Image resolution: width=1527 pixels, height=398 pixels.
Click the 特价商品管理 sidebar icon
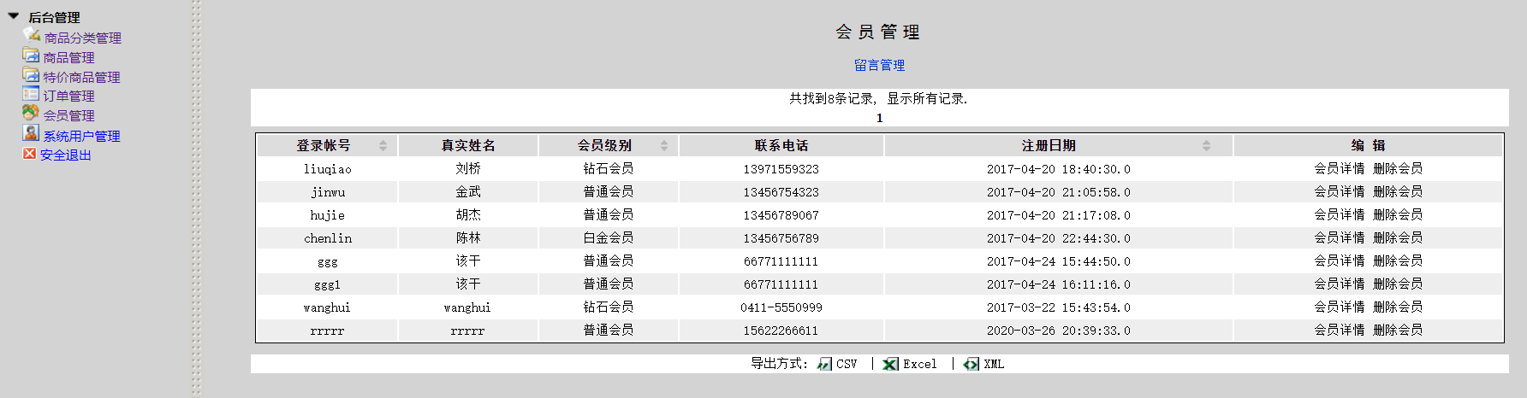click(x=31, y=75)
